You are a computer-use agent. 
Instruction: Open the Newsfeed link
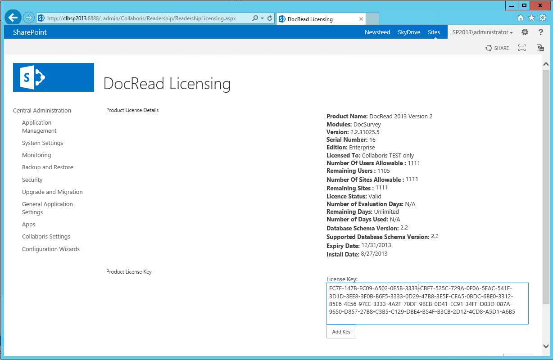tap(377, 32)
